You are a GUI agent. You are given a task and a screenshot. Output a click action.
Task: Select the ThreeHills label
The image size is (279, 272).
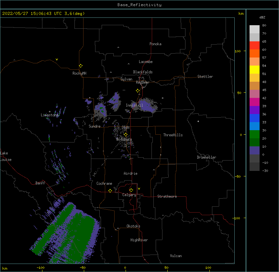(x=173, y=135)
